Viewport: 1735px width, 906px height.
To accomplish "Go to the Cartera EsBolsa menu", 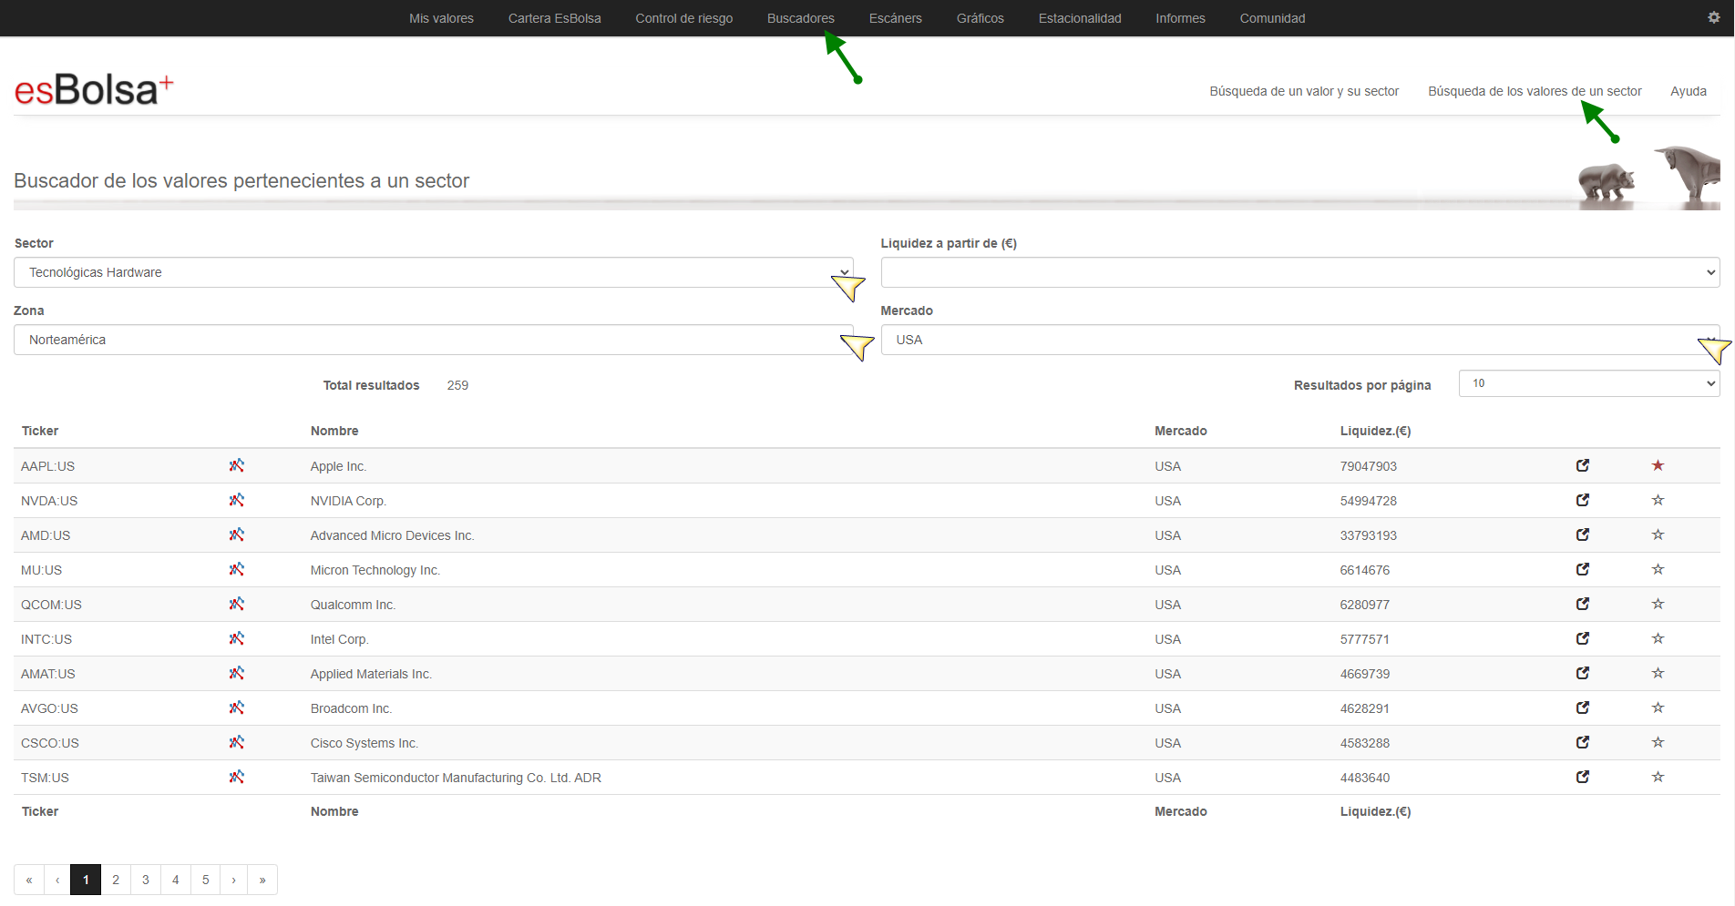I will (x=554, y=18).
